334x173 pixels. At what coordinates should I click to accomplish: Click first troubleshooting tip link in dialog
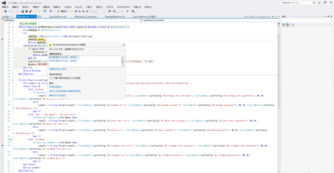64,57
